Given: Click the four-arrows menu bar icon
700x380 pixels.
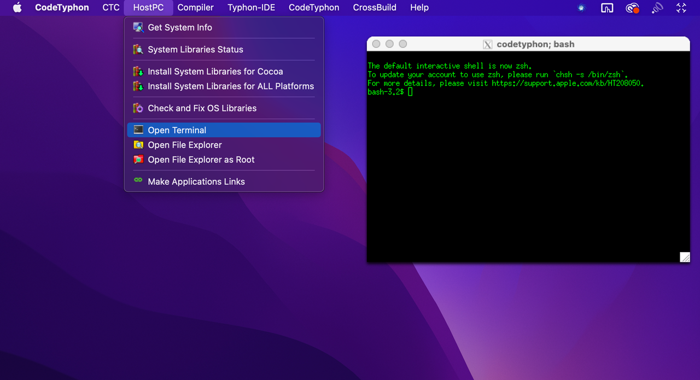Looking at the screenshot, I should click(681, 8).
